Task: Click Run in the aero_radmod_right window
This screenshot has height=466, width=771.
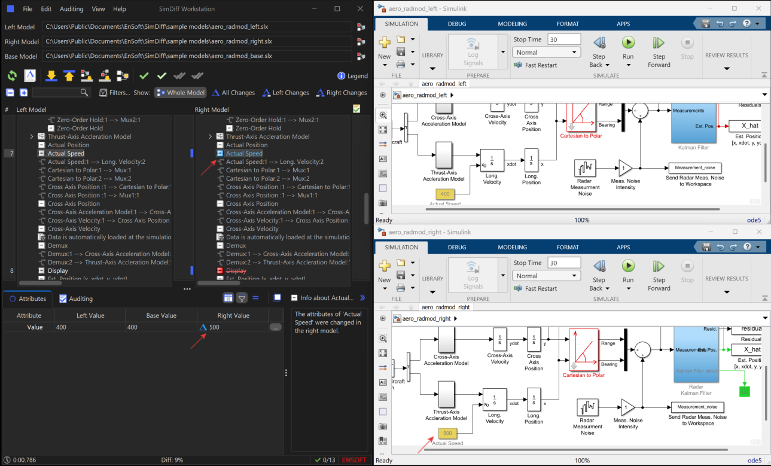Action: click(x=628, y=266)
